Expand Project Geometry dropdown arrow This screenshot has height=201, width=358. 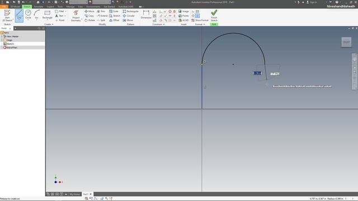tap(82, 20)
